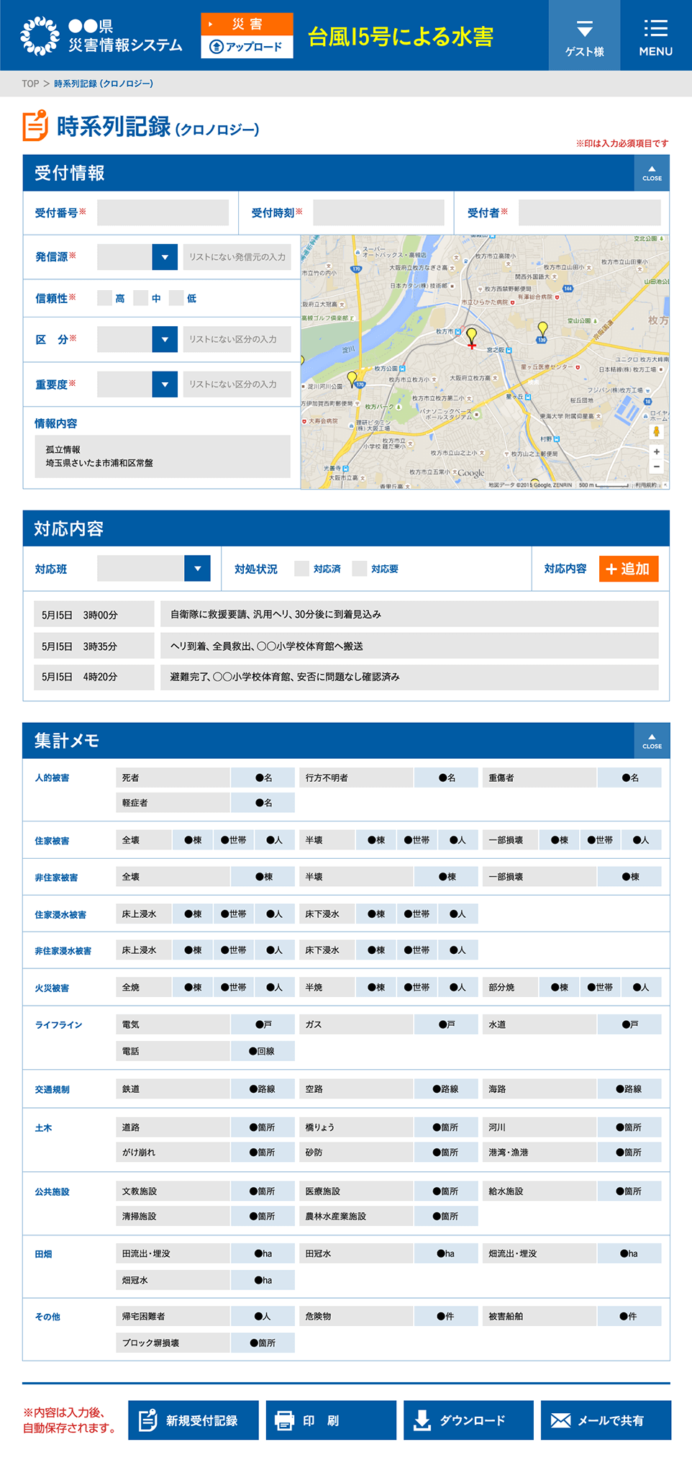Click TOP breadcrumb link

30,84
